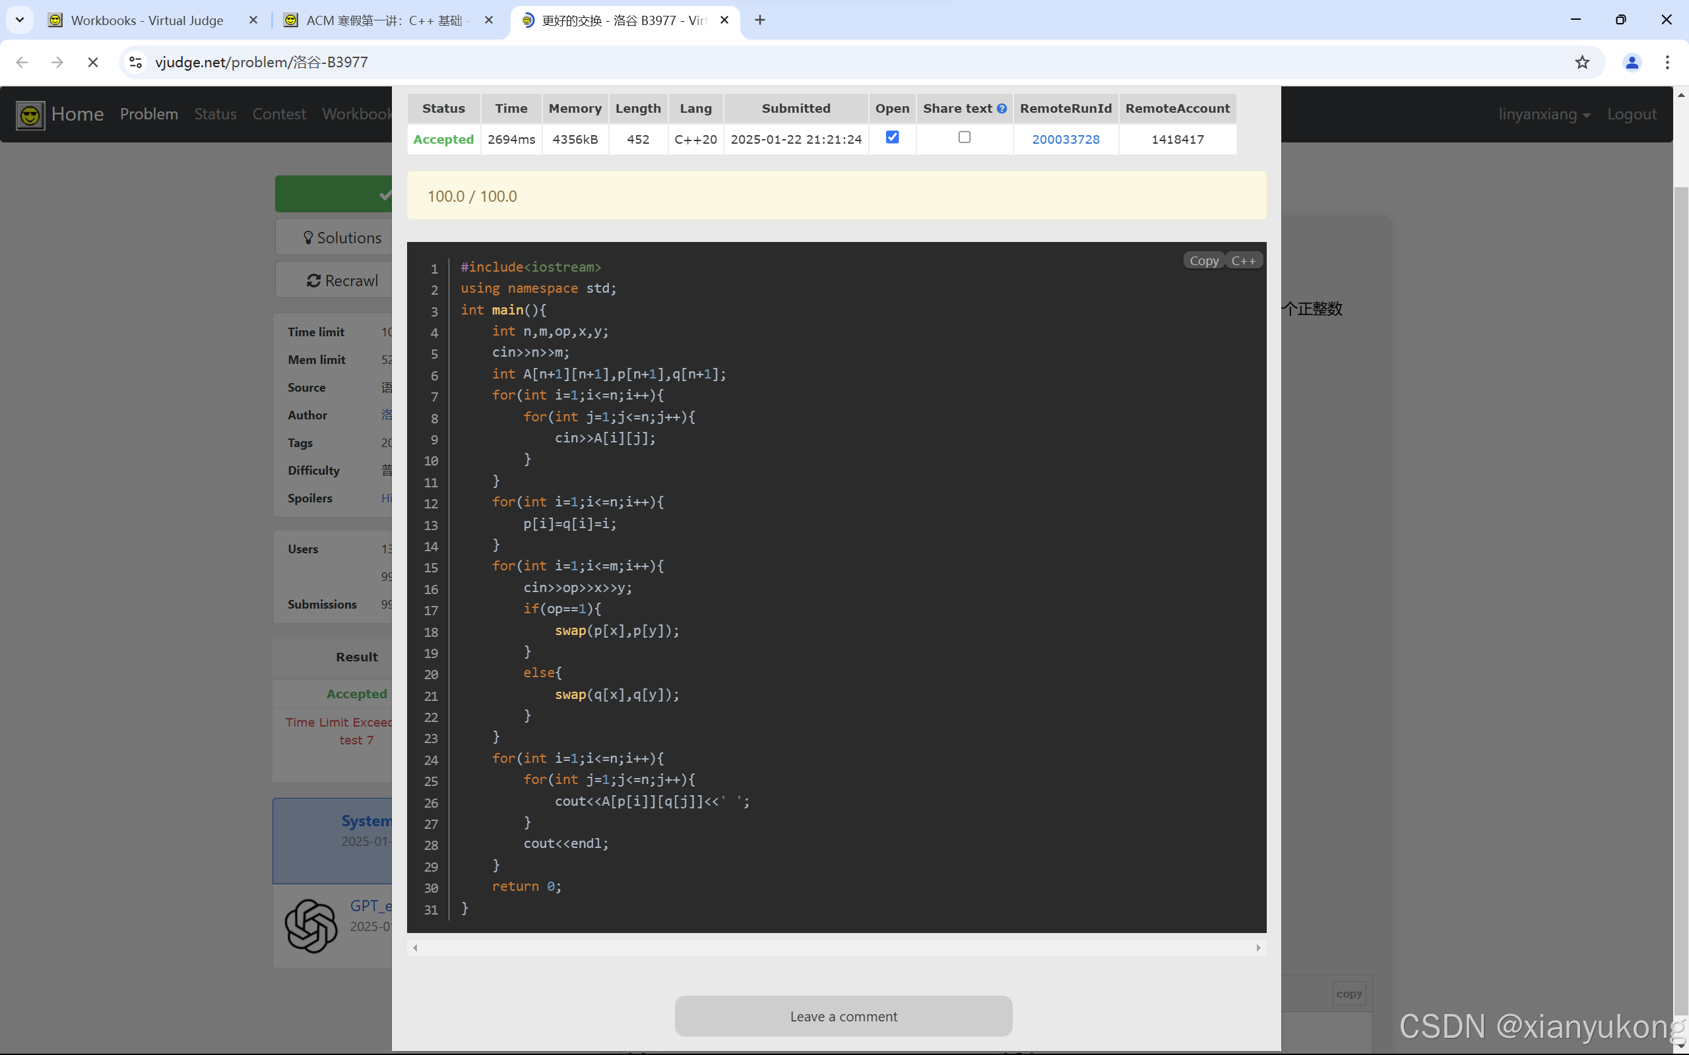1689x1055 pixels.
Task: View site information icon in address bar
Action: pyautogui.click(x=136, y=62)
